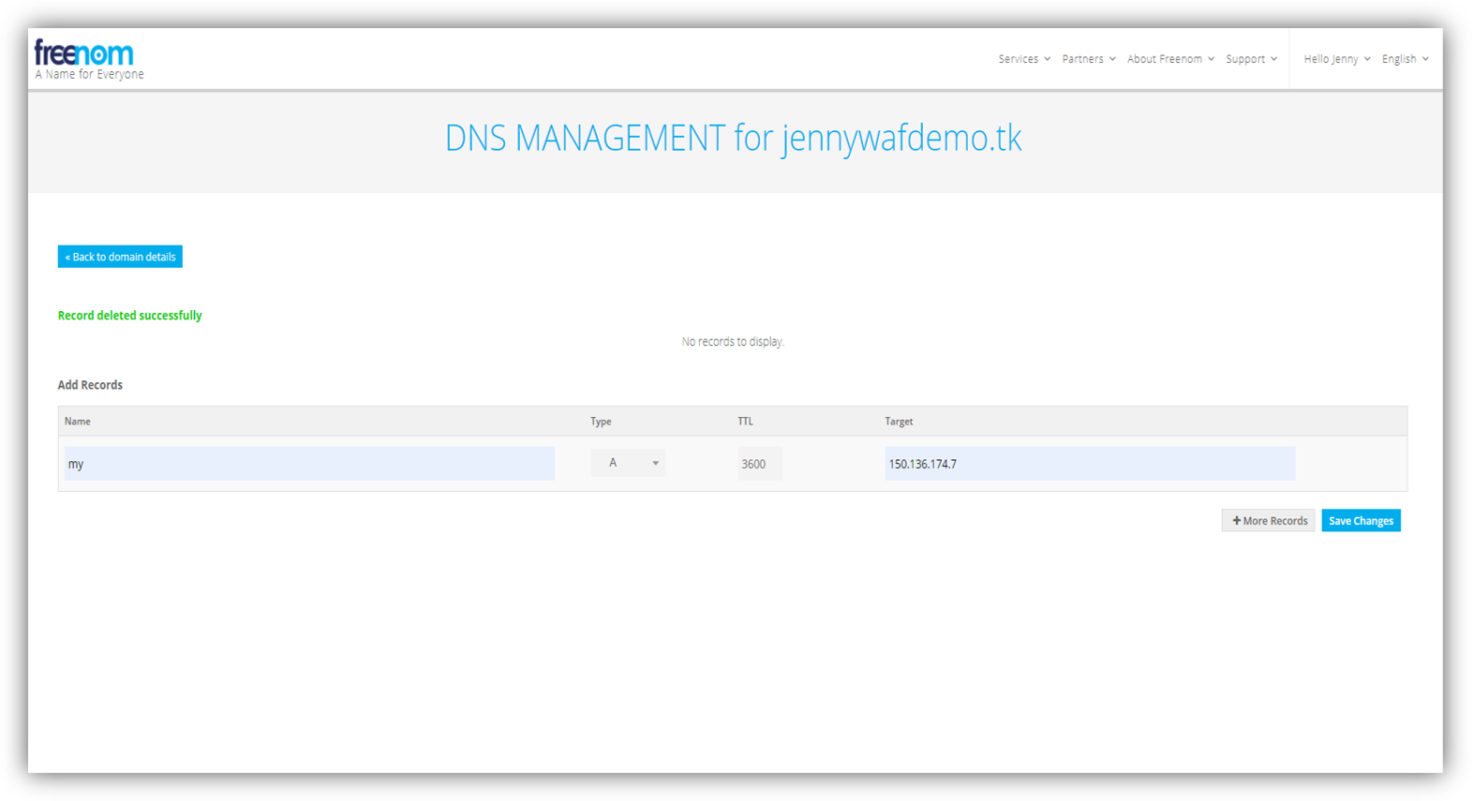Image resolution: width=1474 pixels, height=801 pixels.
Task: Expand the chevron beside About Freenom
Action: tap(1211, 59)
